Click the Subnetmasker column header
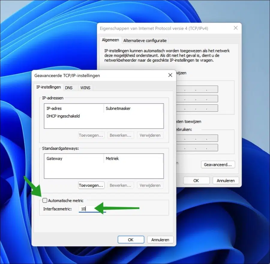 pyautogui.click(x=133, y=108)
